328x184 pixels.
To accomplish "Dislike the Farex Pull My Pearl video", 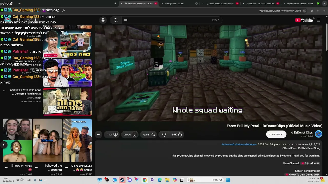I will (164, 134).
